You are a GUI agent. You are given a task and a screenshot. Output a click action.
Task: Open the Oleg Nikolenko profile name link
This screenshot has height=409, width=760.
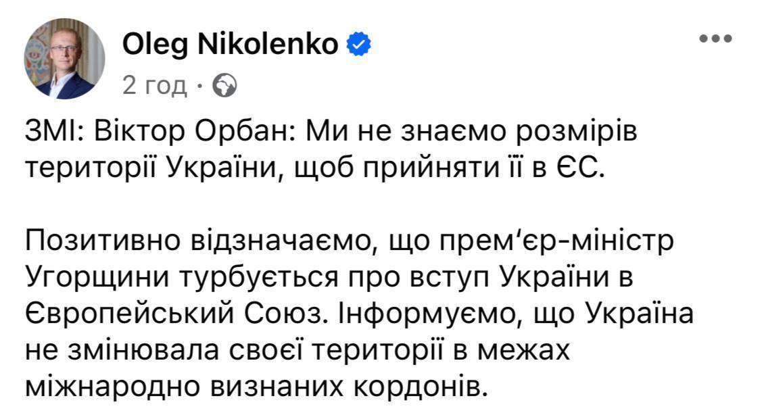[230, 45]
